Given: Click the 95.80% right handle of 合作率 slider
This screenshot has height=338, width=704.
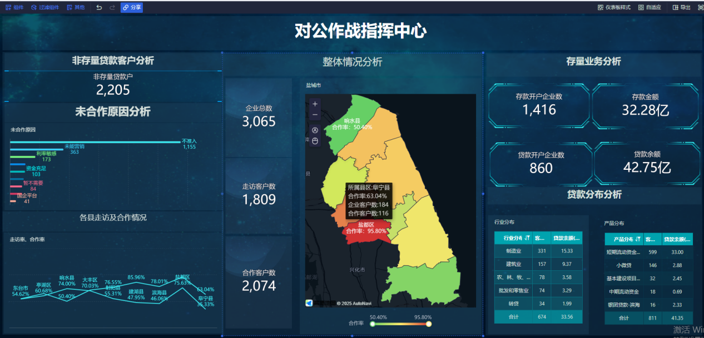Looking at the screenshot, I should tap(429, 324).
